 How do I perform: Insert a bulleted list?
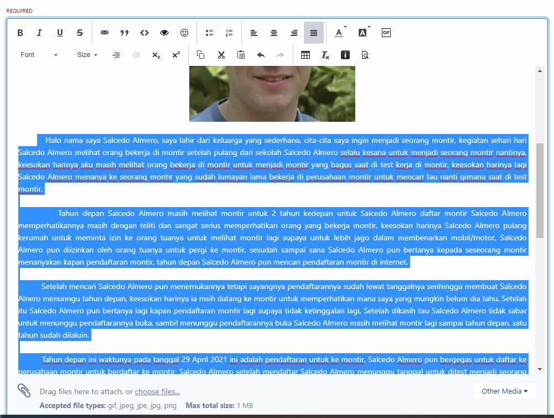[210, 33]
